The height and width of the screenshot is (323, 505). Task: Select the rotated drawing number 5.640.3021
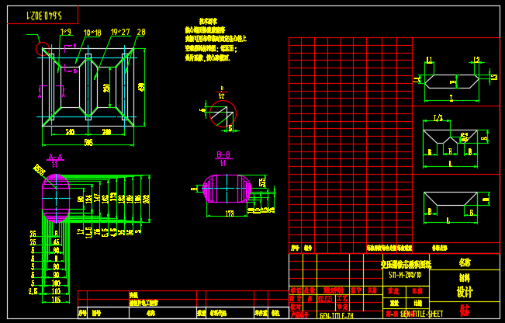(x=43, y=15)
